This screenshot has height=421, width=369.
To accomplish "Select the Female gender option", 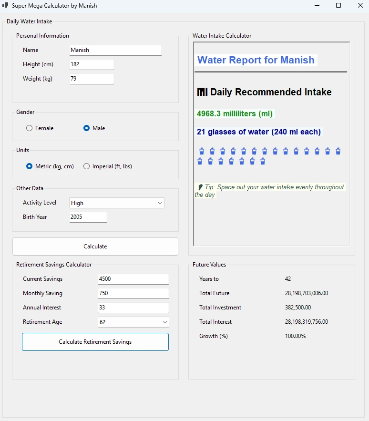I will tap(30, 128).
